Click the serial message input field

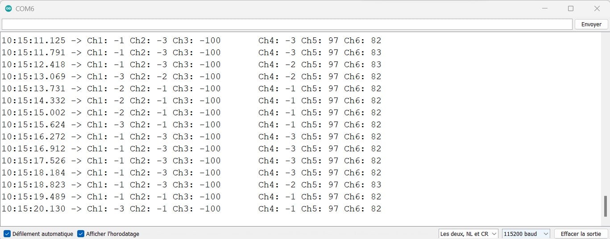[x=286, y=24]
